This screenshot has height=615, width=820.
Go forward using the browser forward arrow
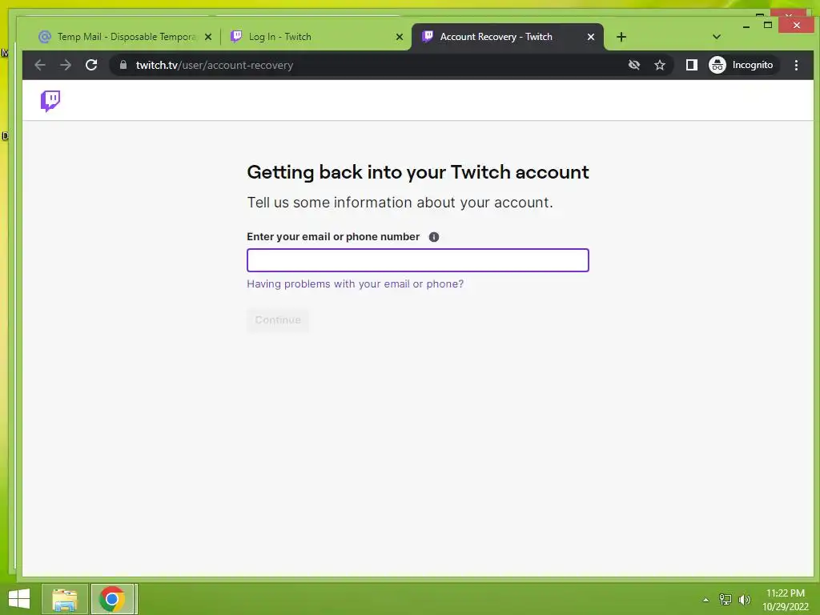[66, 65]
